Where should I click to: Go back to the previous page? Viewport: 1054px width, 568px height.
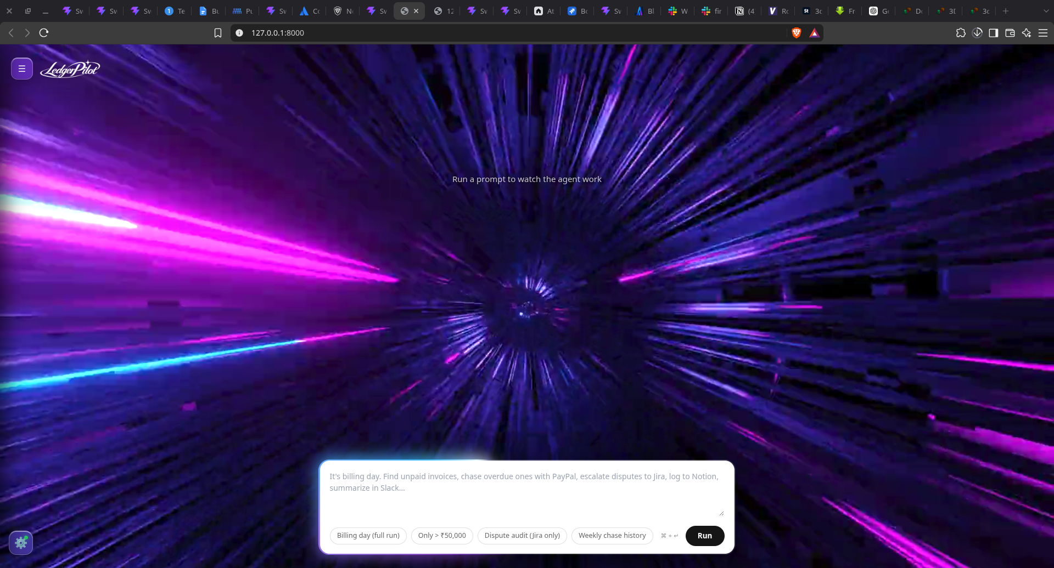click(x=11, y=33)
